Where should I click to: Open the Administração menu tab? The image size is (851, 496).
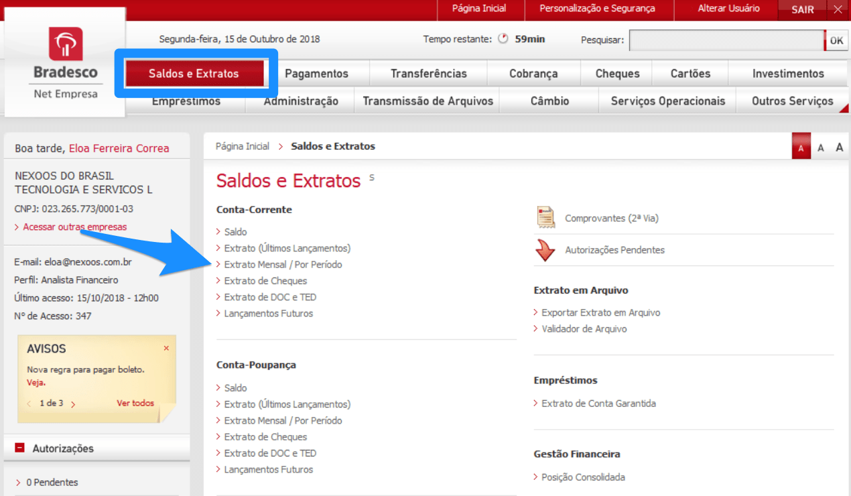pos(301,101)
